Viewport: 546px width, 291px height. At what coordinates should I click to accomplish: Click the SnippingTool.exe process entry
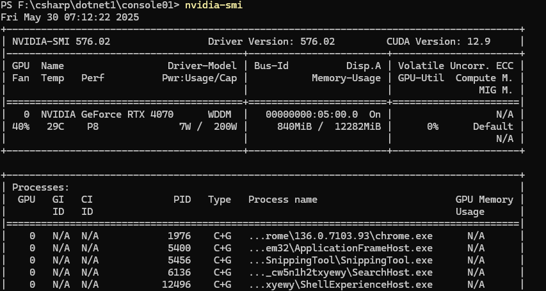pos(341,260)
